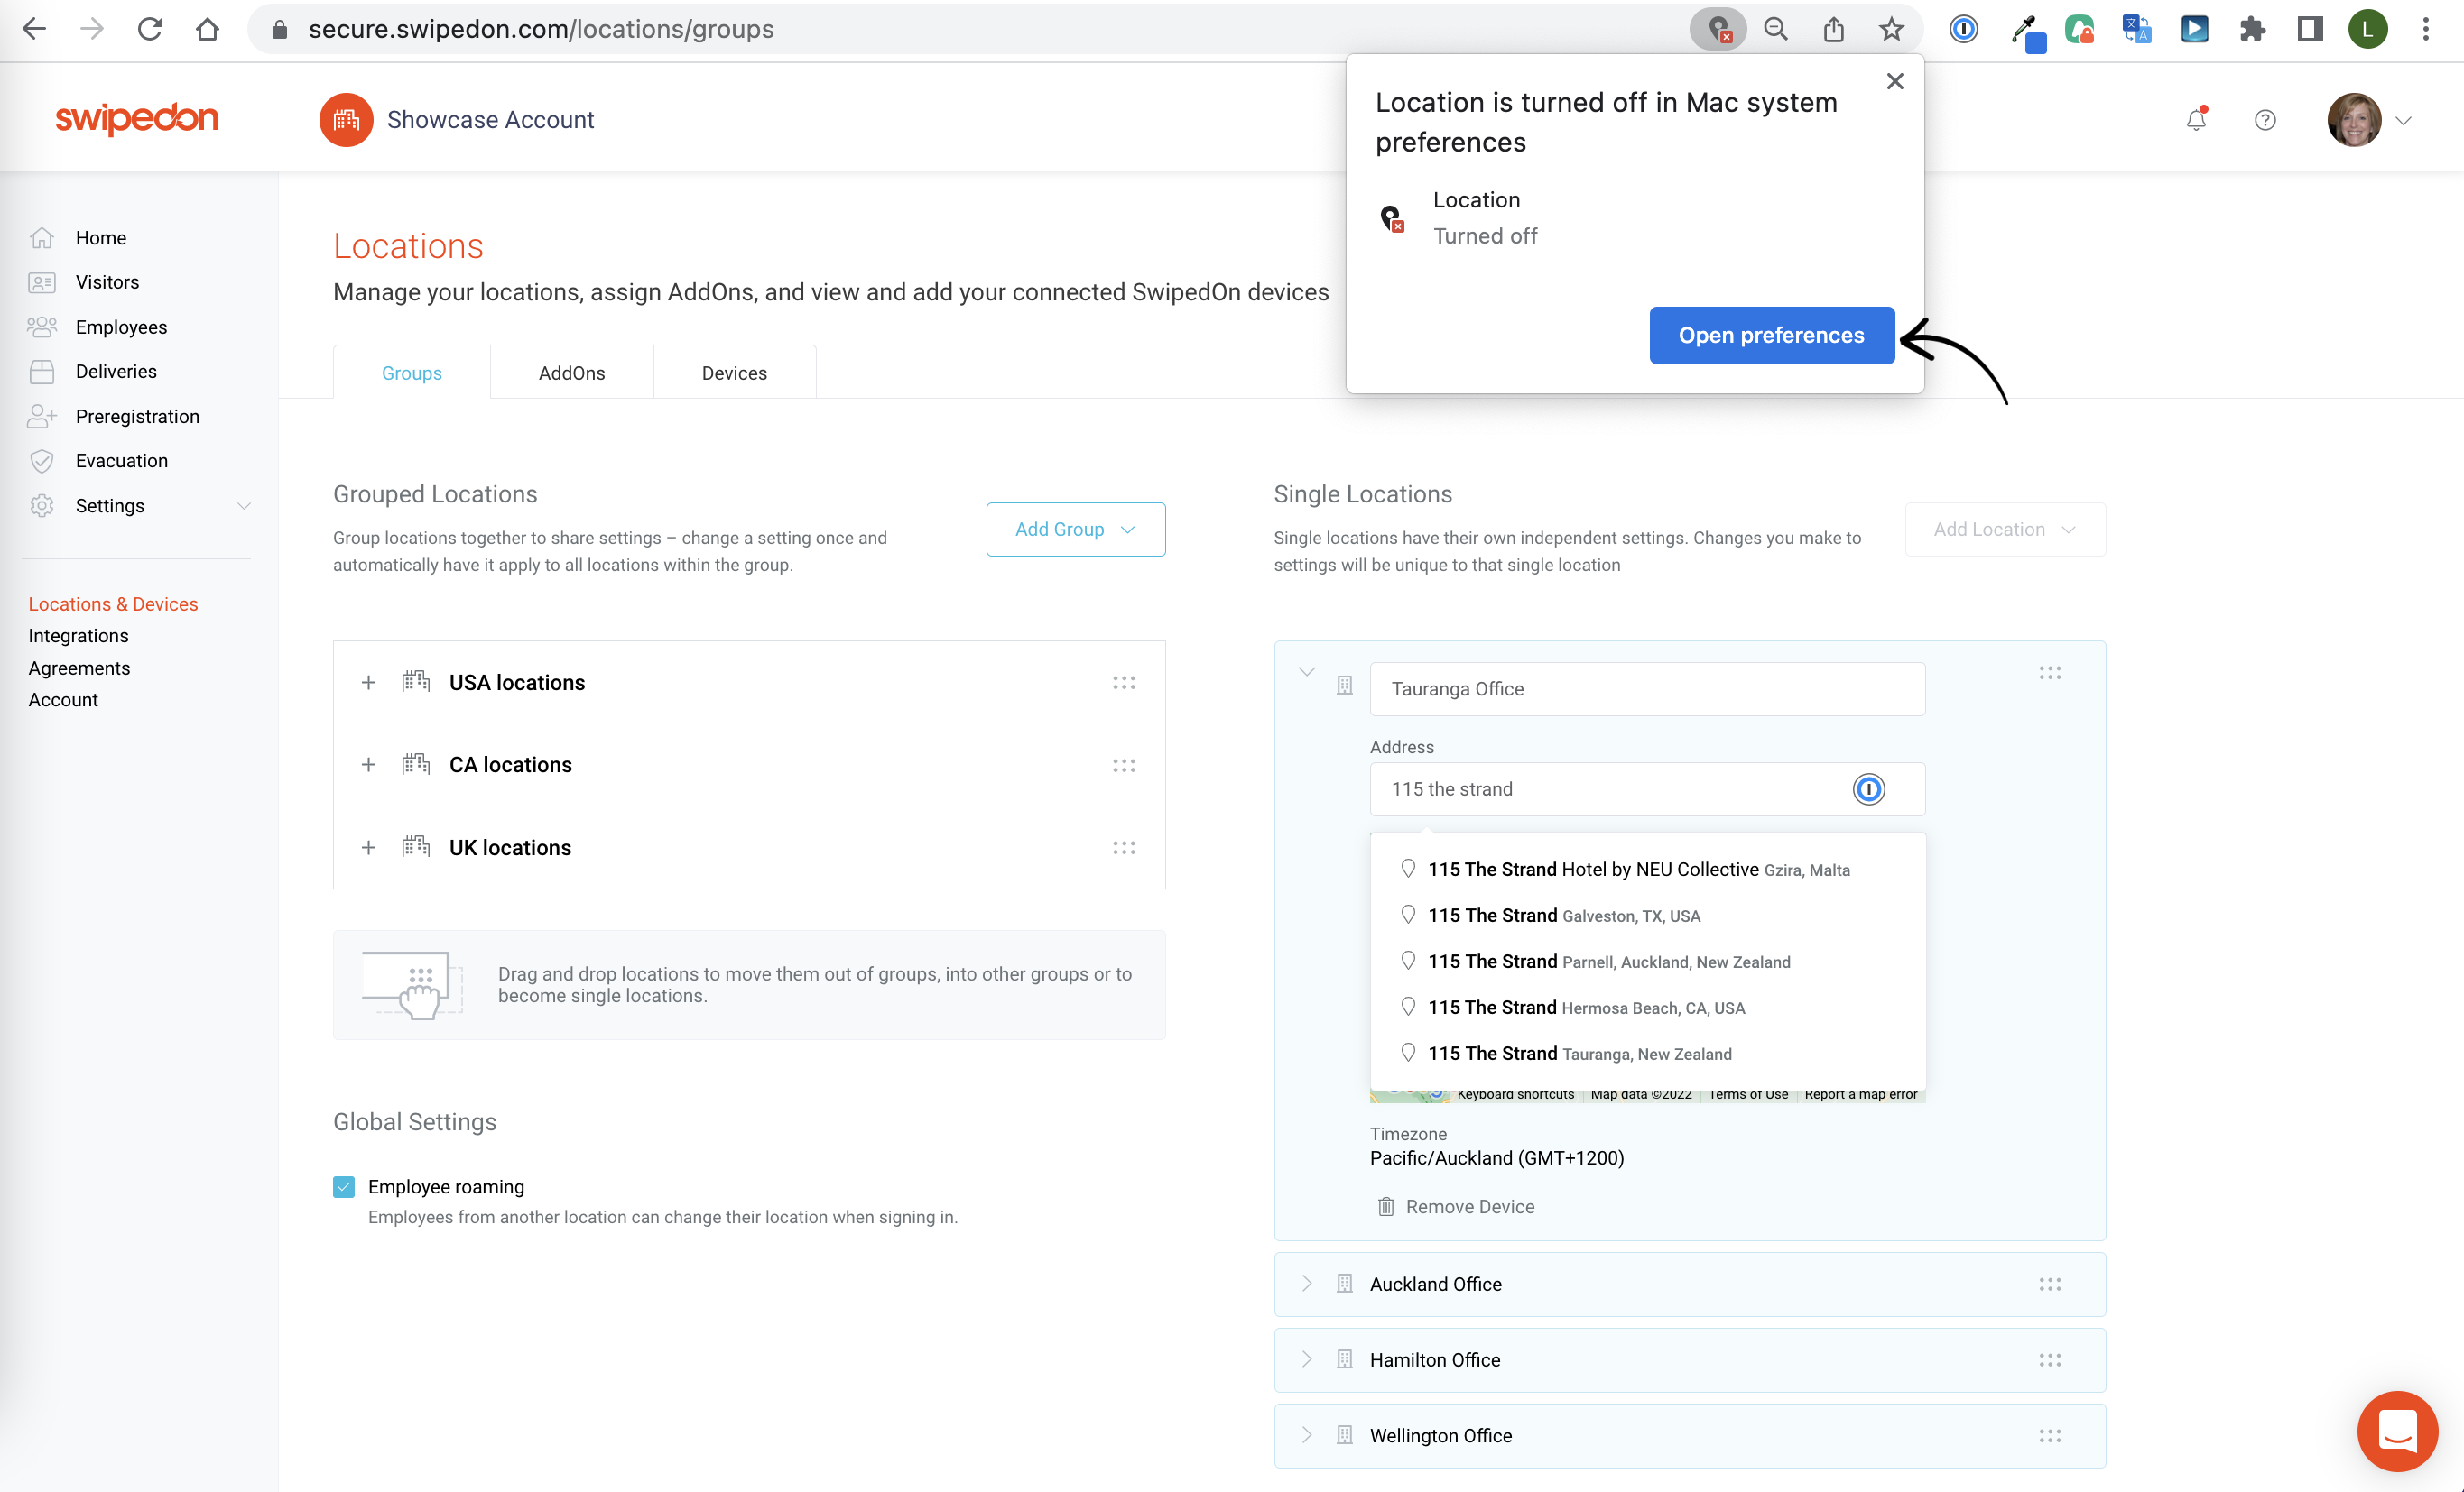The height and width of the screenshot is (1492, 2464).
Task: Open the Add Group dropdown
Action: [x=1076, y=530]
